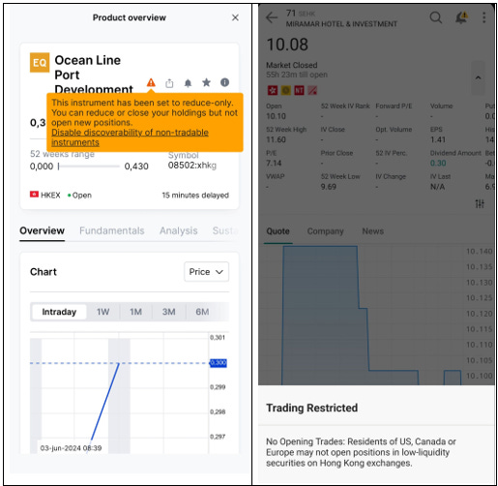Switch to the Overview tab
498x486 pixels.
click(x=42, y=230)
